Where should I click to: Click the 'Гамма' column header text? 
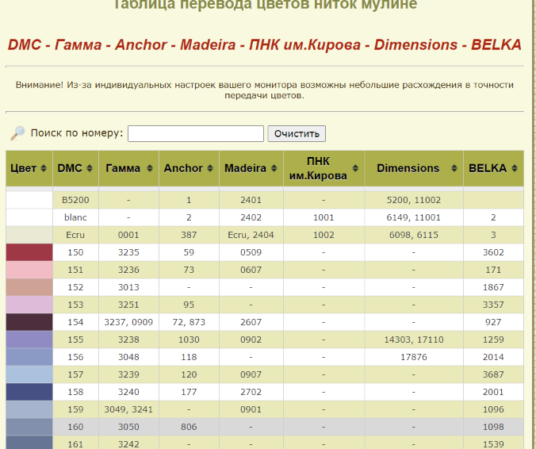(x=123, y=168)
